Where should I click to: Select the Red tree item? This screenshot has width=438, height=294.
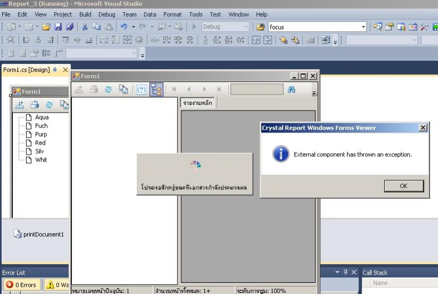point(40,143)
